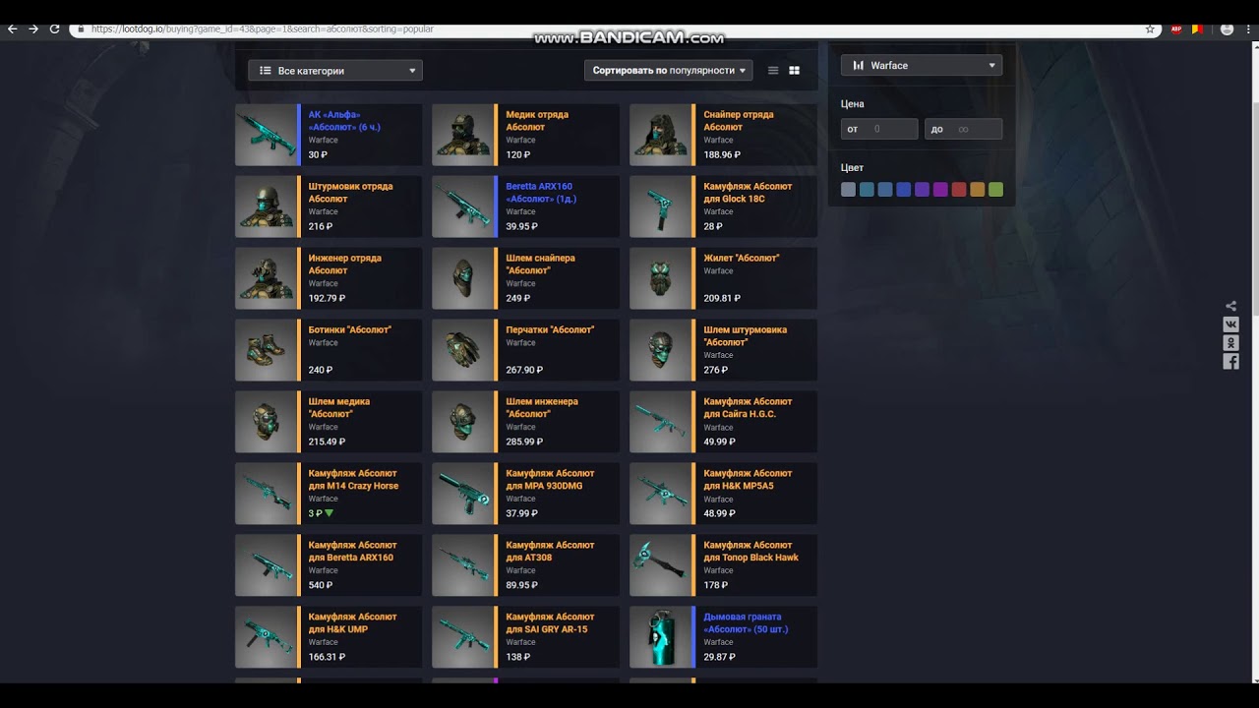1259x708 pixels.
Task: Share the page via Odnoklassniki icon
Action: pos(1230,343)
